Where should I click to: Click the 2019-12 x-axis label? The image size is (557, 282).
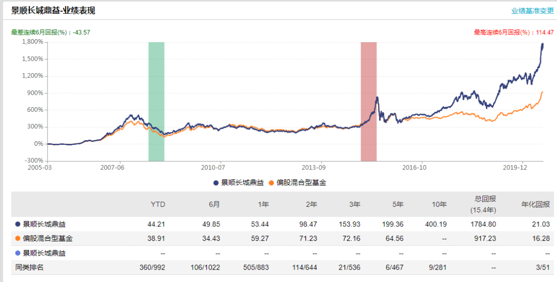[515, 167]
